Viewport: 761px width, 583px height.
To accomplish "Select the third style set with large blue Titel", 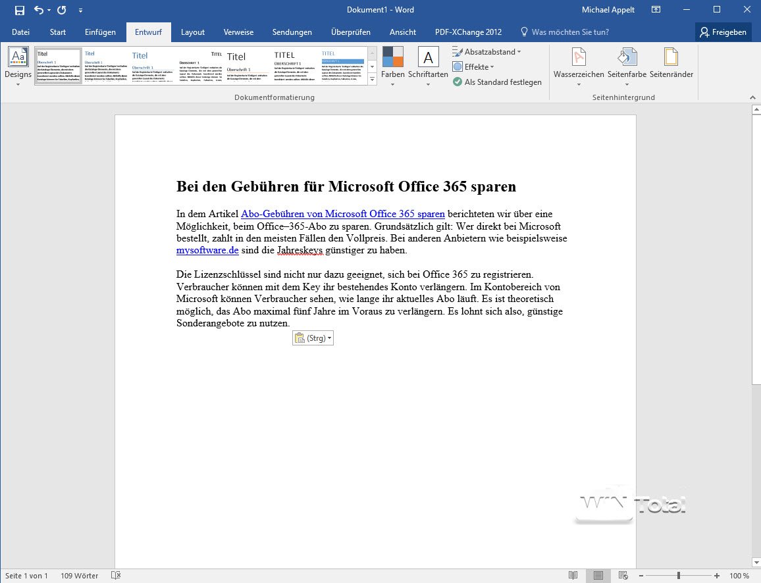I will pyautogui.click(x=152, y=65).
